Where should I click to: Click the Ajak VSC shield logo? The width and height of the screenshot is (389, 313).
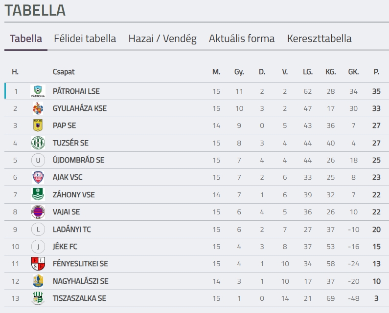coord(38,177)
